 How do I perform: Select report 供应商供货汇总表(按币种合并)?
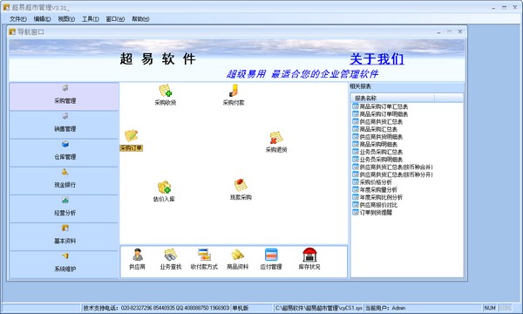392,167
